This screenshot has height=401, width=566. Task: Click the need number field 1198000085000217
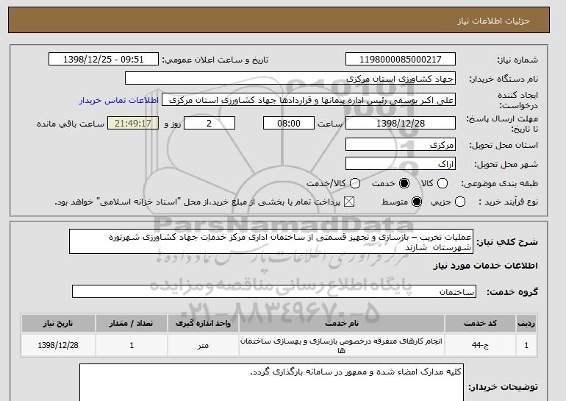pyautogui.click(x=401, y=60)
